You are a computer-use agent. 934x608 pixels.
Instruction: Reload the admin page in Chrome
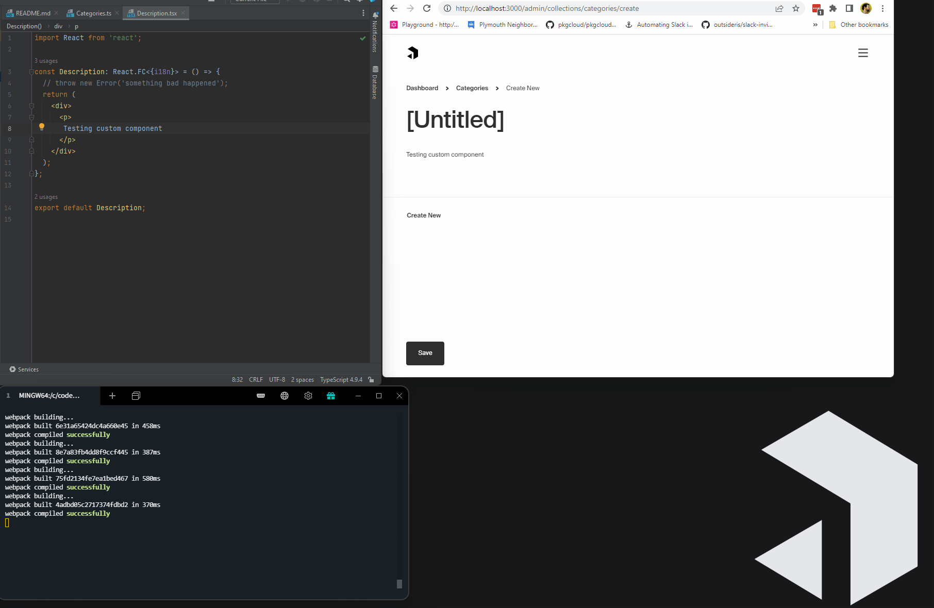[427, 8]
